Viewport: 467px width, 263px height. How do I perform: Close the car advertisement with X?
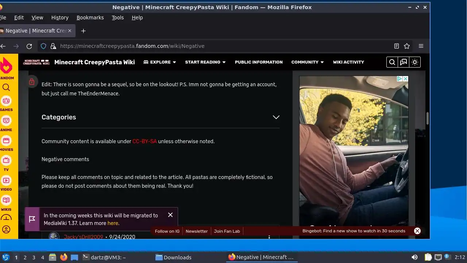tap(405, 79)
